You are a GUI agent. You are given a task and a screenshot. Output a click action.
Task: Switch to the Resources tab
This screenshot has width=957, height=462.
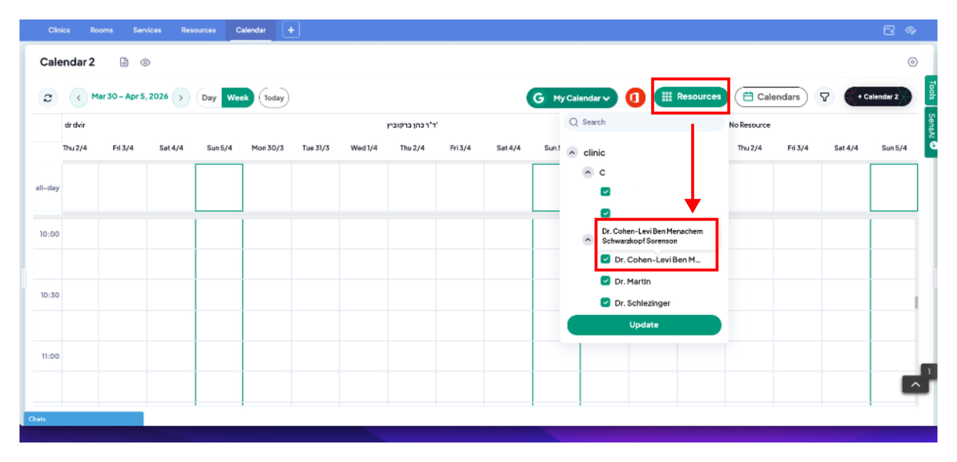tap(199, 30)
